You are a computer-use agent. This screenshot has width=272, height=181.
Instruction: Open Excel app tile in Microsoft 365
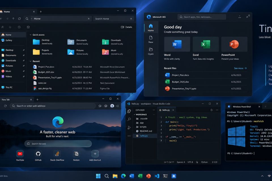click(x=206, y=44)
